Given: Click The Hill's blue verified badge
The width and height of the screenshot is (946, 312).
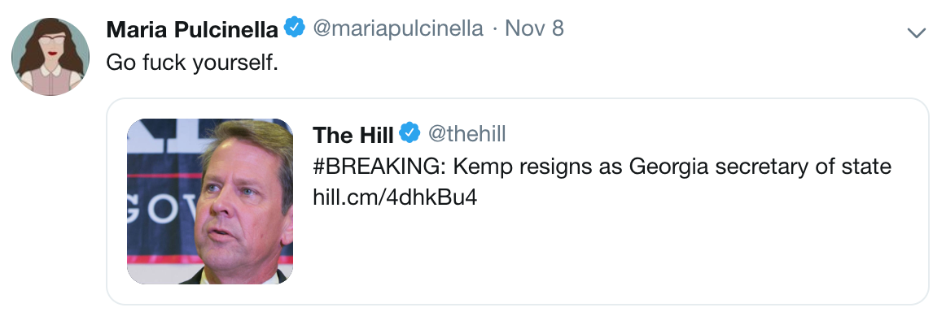Looking at the screenshot, I should [410, 134].
